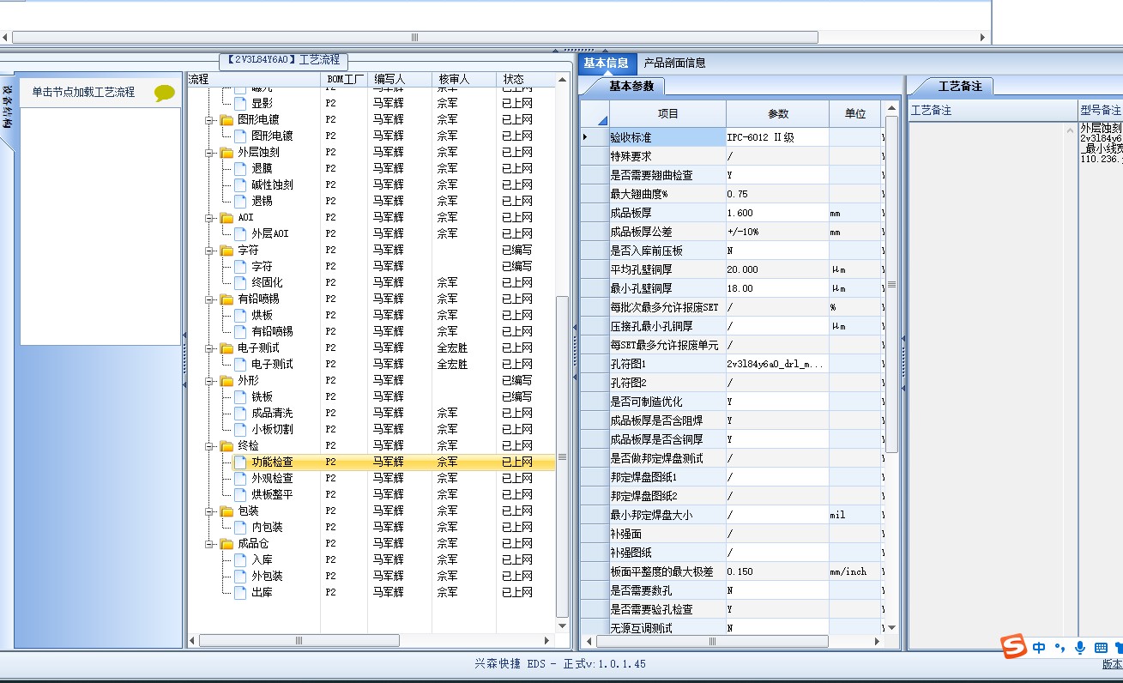Click the 核审人 column header
The height and width of the screenshot is (683, 1123).
464,79
